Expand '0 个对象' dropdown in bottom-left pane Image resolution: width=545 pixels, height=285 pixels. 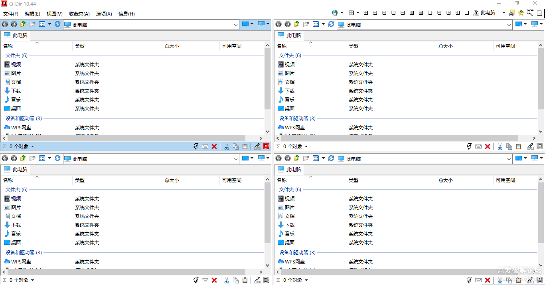[x=32, y=280]
